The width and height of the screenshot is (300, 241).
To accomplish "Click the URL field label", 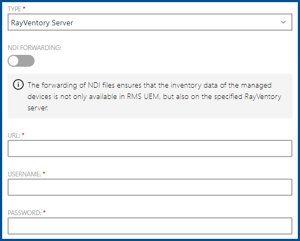I will click(14, 136).
